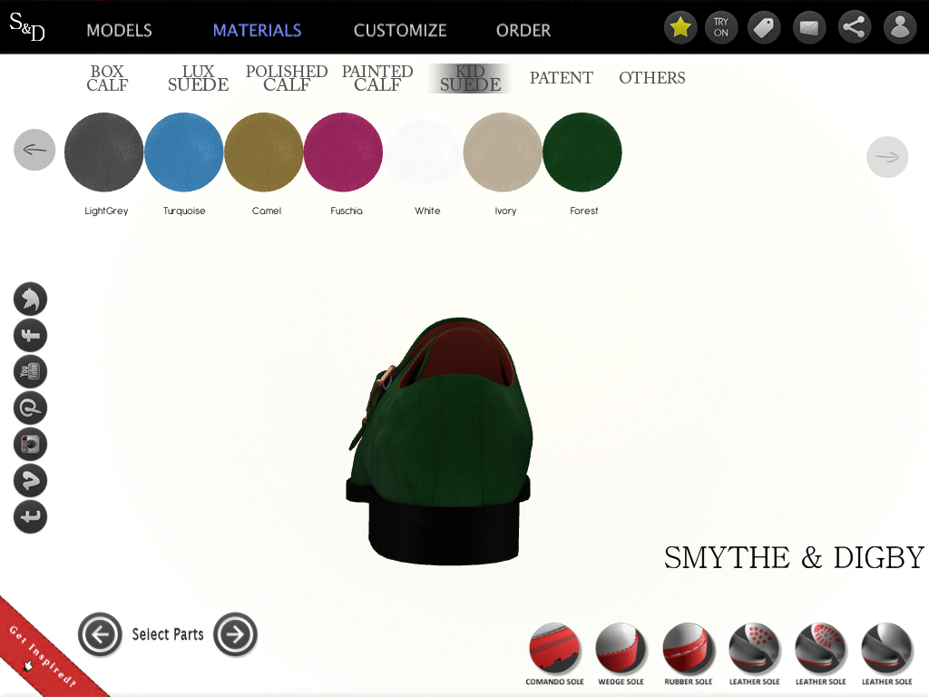Pick the LightGrey color swatch
The height and width of the screenshot is (697, 929).
(103, 152)
